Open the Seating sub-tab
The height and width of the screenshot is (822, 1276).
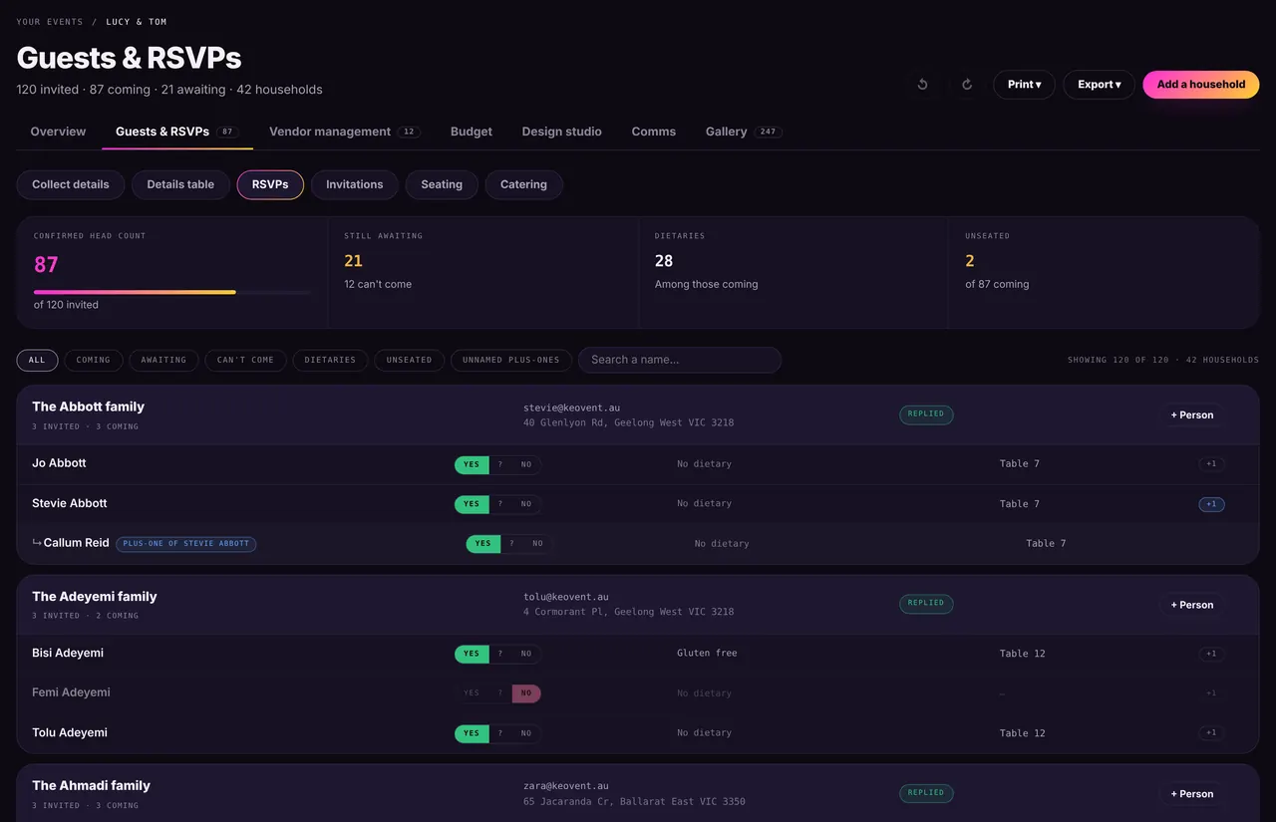point(442,184)
